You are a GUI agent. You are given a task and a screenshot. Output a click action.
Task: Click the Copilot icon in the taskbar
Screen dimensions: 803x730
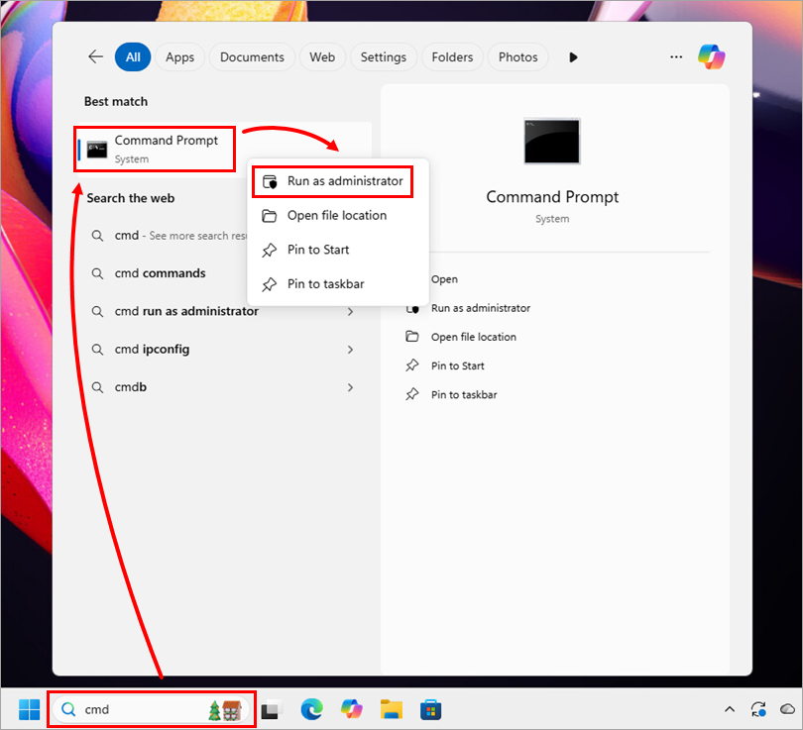352,709
